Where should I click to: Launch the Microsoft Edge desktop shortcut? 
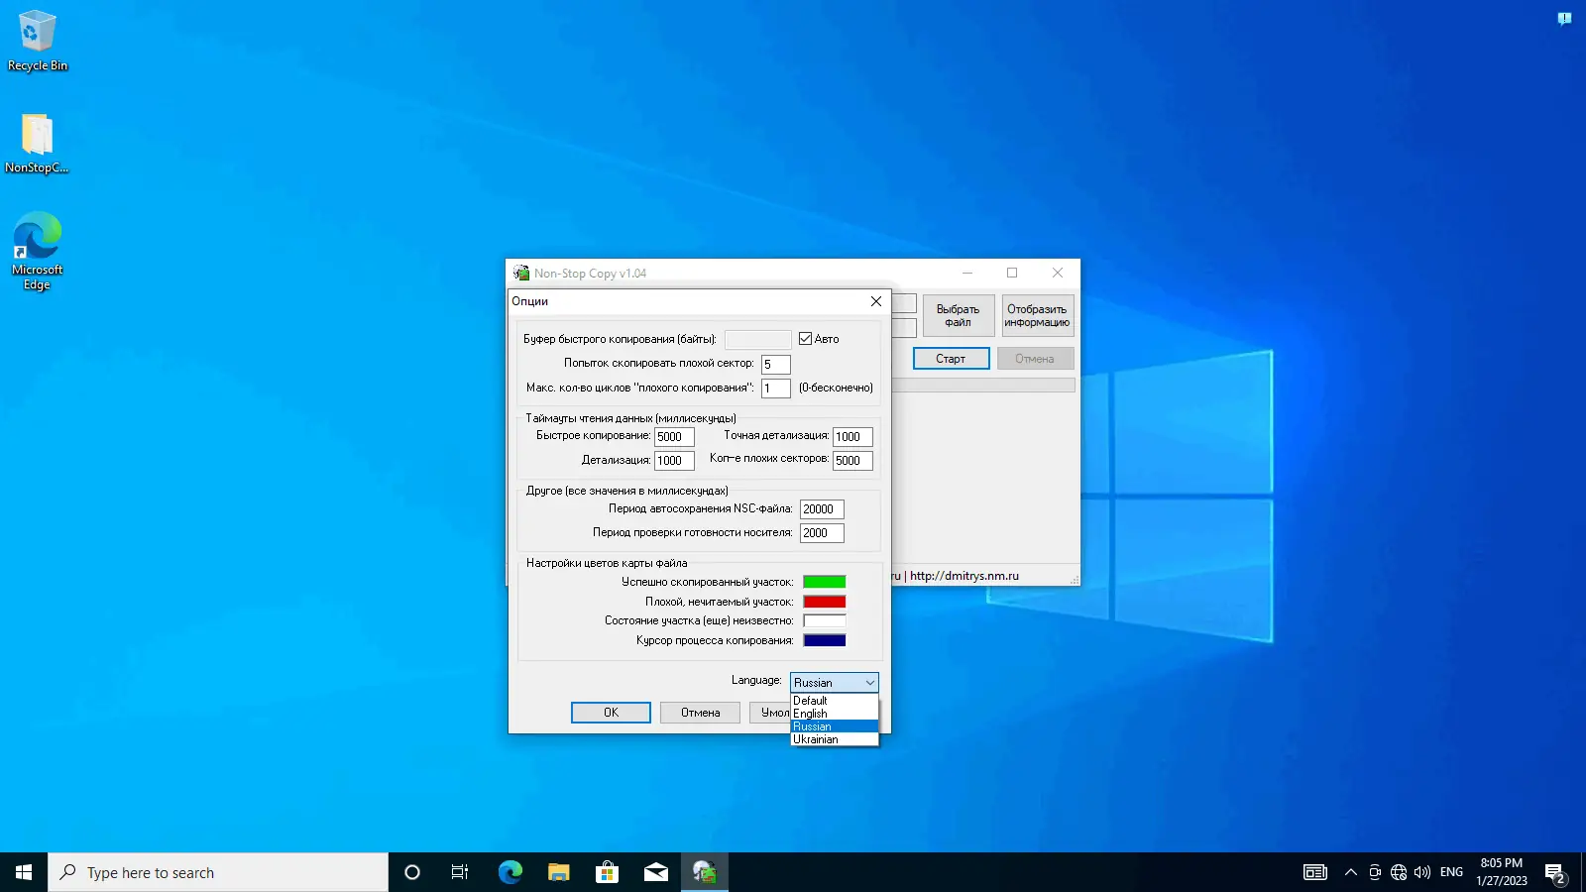coord(37,251)
